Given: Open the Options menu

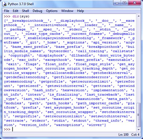Looking at the screenshot, I should click(x=52, y=11).
